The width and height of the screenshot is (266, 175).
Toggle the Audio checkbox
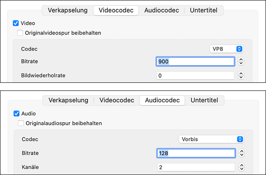(x=16, y=113)
